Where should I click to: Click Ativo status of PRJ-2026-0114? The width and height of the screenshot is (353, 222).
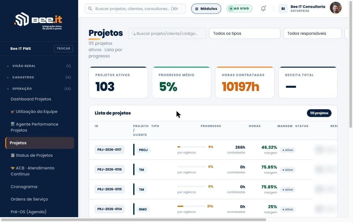tap(288, 209)
